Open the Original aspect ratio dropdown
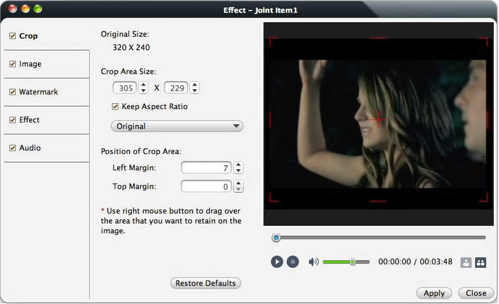The image size is (499, 304). (177, 126)
